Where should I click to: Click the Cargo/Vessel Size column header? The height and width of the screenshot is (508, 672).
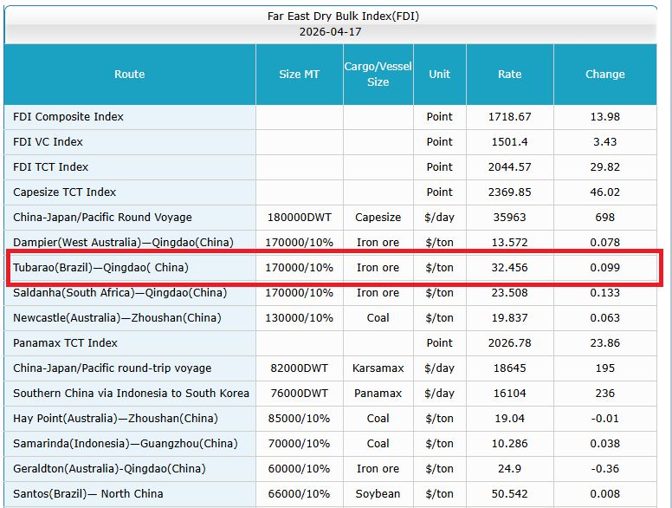[378, 75]
